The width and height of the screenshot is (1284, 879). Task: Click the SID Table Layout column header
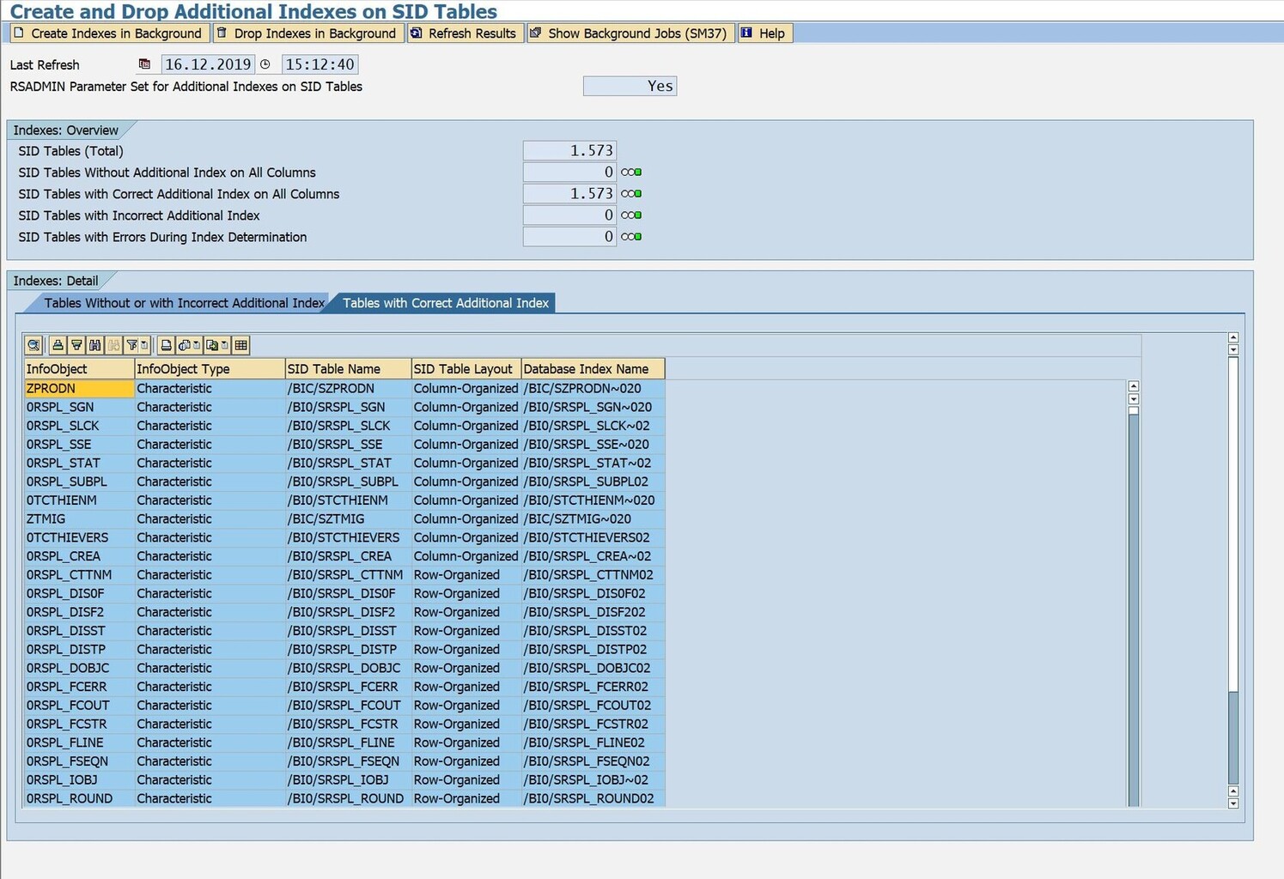tap(466, 369)
